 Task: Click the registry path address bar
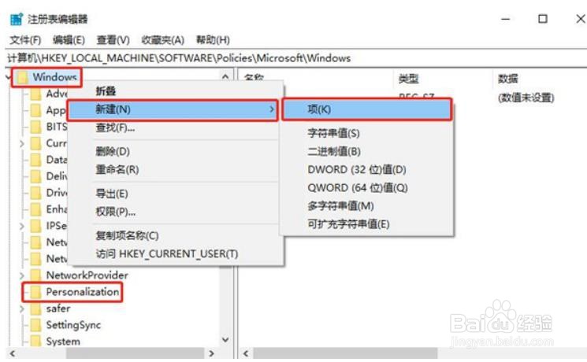pyautogui.click(x=295, y=58)
